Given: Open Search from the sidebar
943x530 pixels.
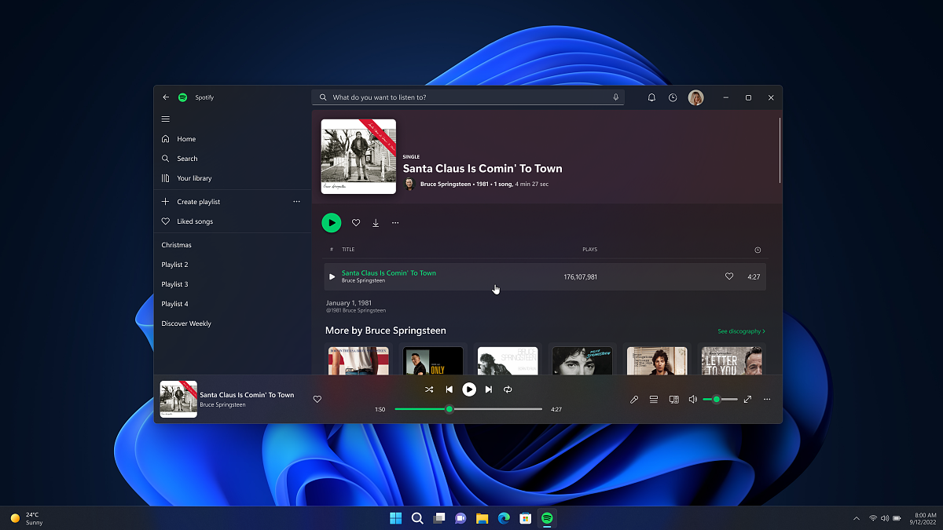Looking at the screenshot, I should (x=179, y=159).
